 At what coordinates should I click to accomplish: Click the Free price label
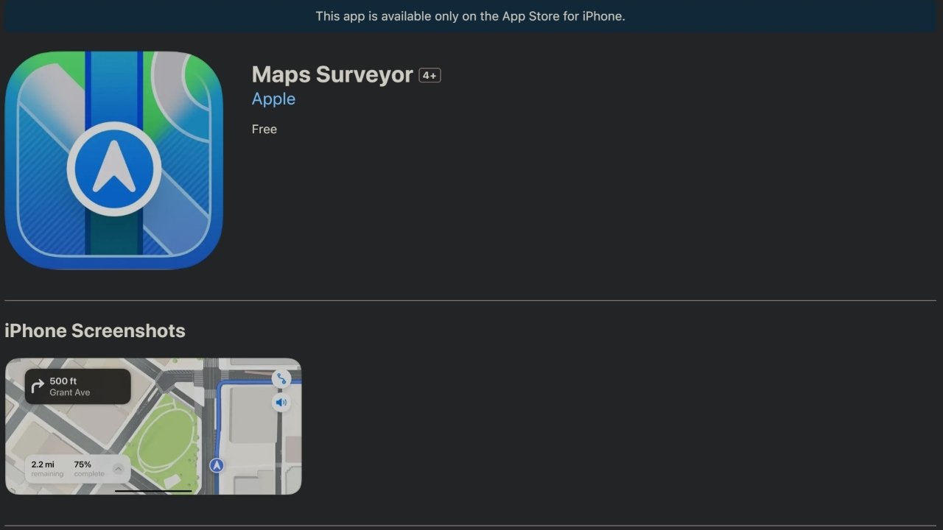coord(264,129)
